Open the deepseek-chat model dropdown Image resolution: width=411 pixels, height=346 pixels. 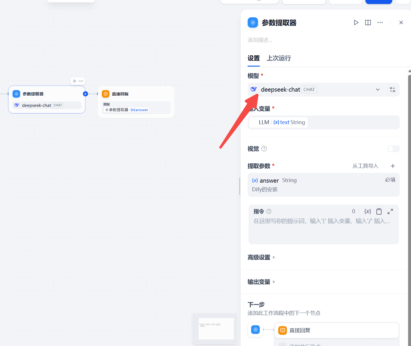[x=316, y=90]
